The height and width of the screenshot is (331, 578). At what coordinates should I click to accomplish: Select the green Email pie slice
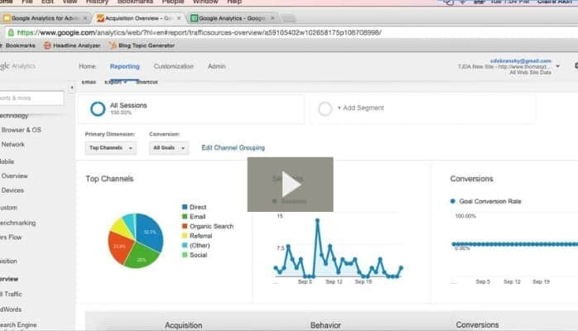142,257
